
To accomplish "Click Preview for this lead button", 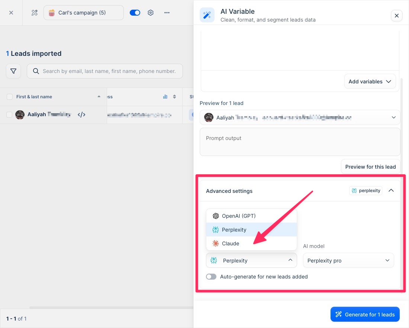I will point(370,167).
